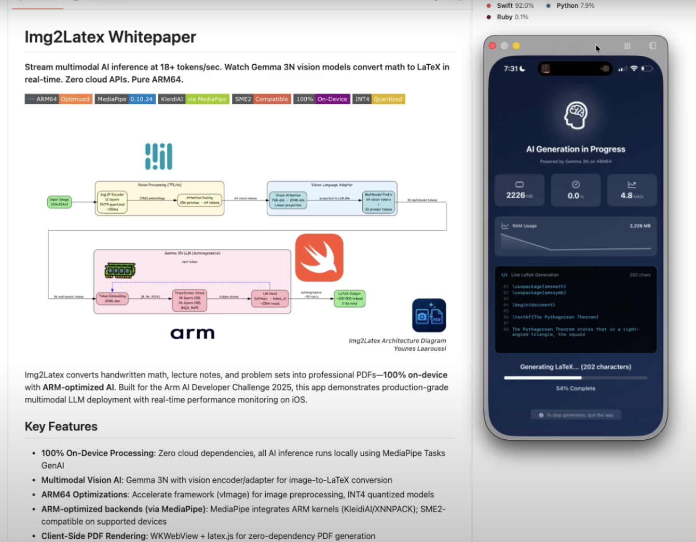Tap the gauge icon above 0.0 %
The width and height of the screenshot is (696, 542).
[576, 185]
